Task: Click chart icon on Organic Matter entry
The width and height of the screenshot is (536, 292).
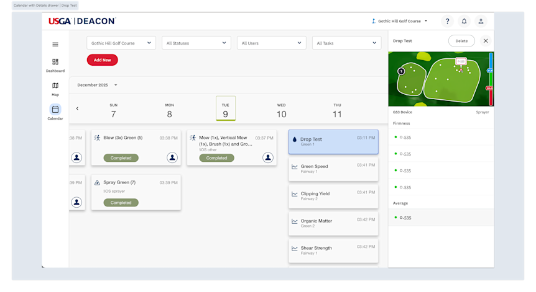Action: 294,221
